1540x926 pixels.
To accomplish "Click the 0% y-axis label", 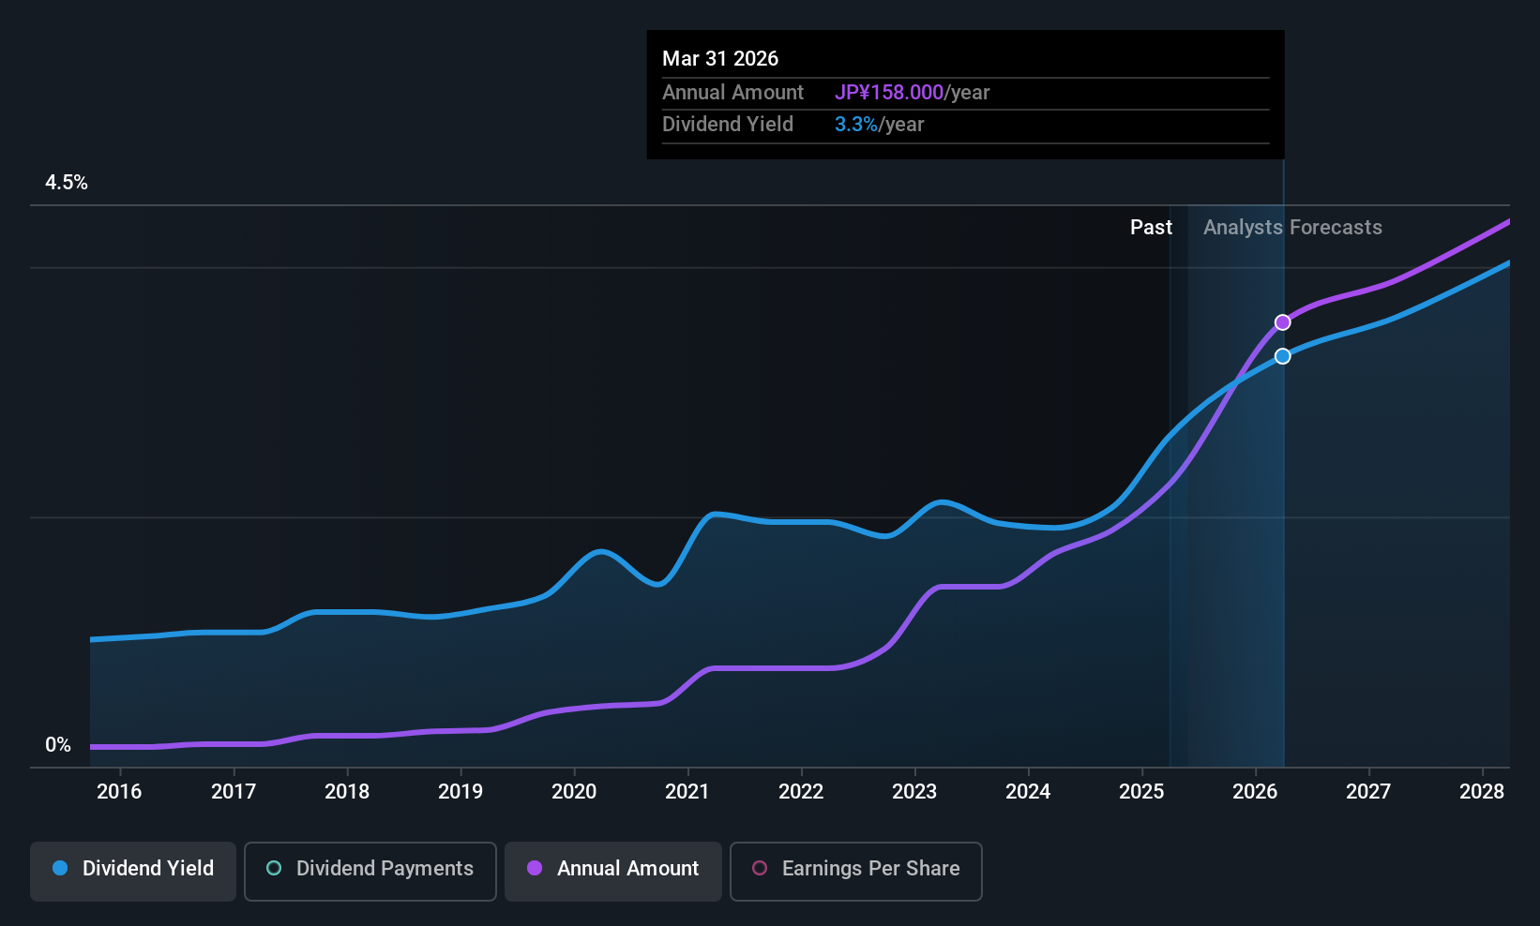I will click(58, 745).
